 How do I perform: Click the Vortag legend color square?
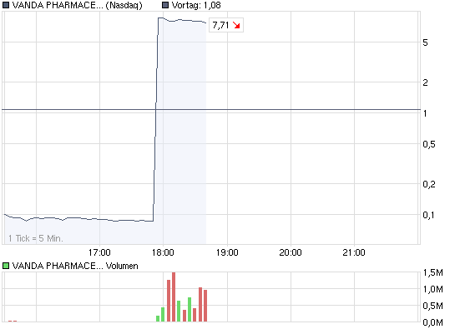click(x=165, y=5)
